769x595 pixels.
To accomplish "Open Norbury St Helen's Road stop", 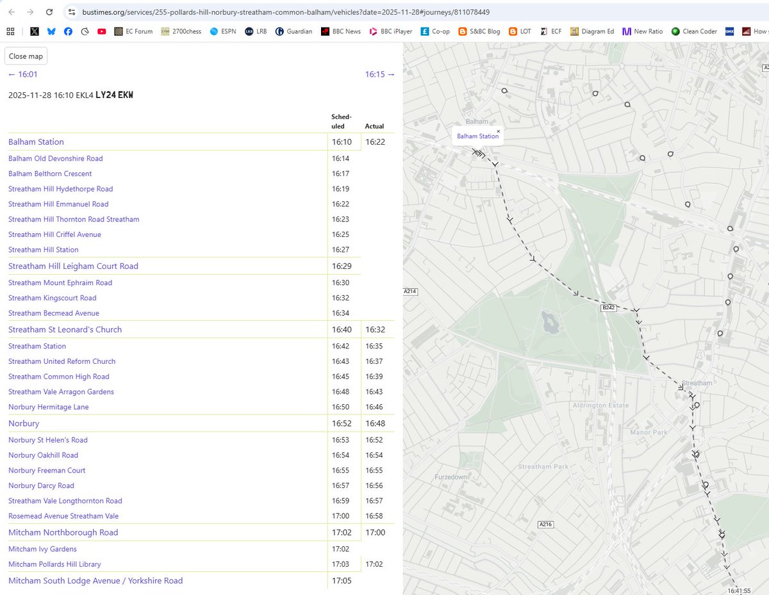I will 48,440.
